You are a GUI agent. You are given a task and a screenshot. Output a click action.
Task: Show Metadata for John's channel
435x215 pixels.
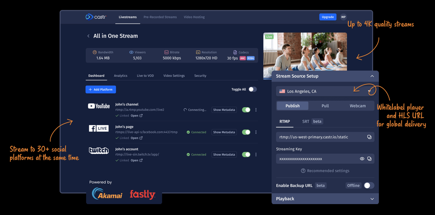click(224, 110)
